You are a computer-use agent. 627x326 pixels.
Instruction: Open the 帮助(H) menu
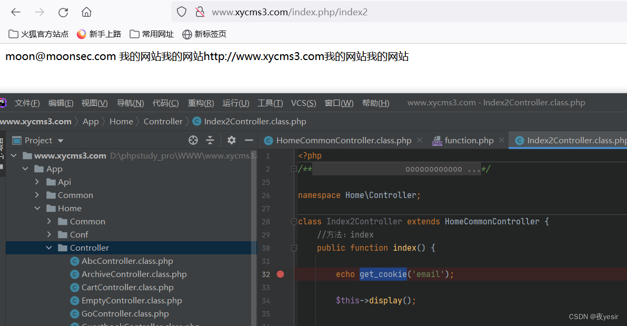(x=375, y=103)
